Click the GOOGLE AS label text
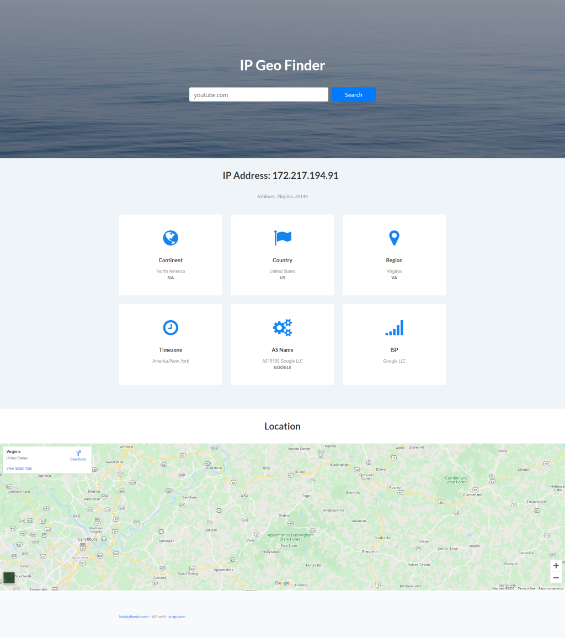Viewport: 565px width, 638px height. (282, 368)
